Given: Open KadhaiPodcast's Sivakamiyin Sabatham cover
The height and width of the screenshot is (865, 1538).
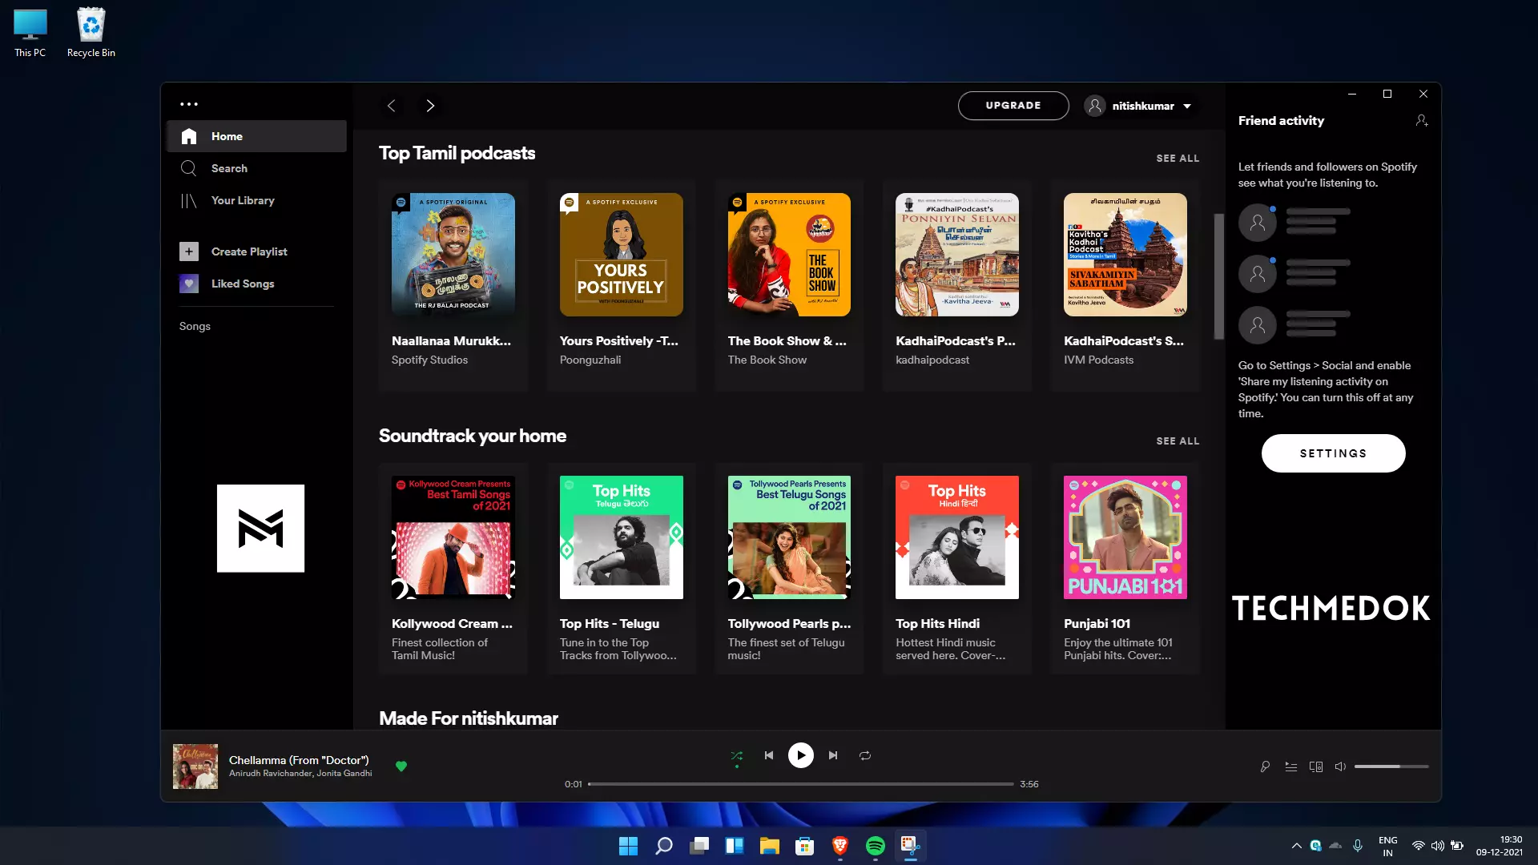Looking at the screenshot, I should [1125, 255].
